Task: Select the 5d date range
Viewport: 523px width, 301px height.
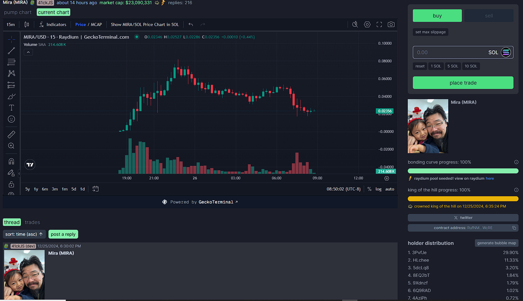Action: (74, 189)
